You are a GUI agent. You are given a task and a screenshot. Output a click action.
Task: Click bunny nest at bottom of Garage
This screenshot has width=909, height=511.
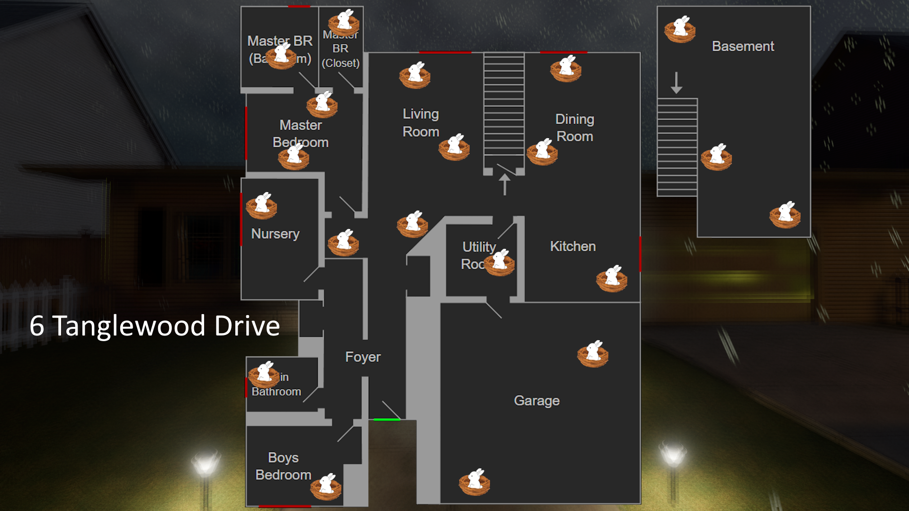(x=474, y=482)
